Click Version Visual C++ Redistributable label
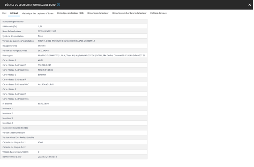 tap(18, 137)
